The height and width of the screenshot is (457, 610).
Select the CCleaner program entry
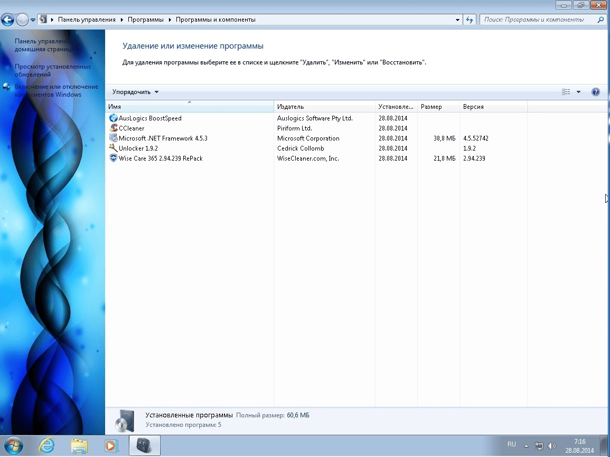pos(132,128)
